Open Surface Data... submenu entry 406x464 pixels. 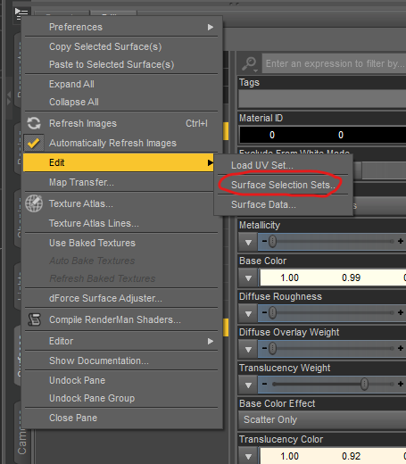click(x=283, y=204)
